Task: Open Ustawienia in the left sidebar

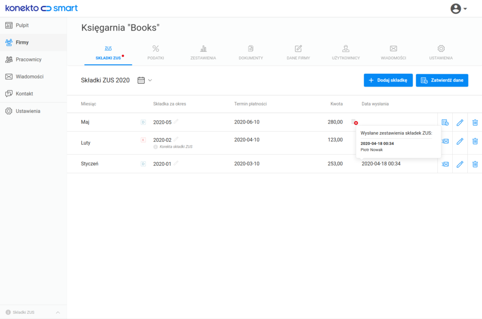Action: (33, 111)
